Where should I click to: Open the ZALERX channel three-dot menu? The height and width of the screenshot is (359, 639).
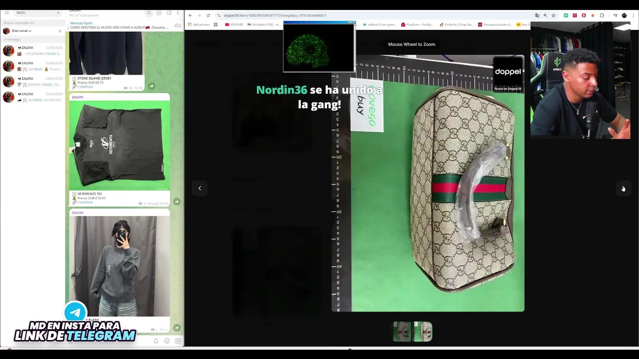tap(178, 13)
